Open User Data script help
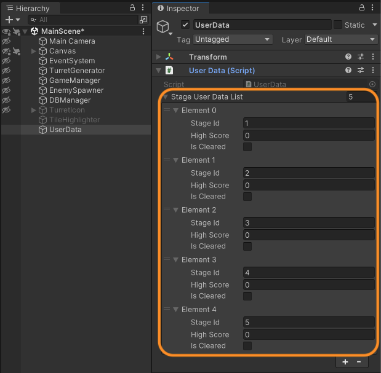Viewport: 381px width, 373px height. click(348, 70)
